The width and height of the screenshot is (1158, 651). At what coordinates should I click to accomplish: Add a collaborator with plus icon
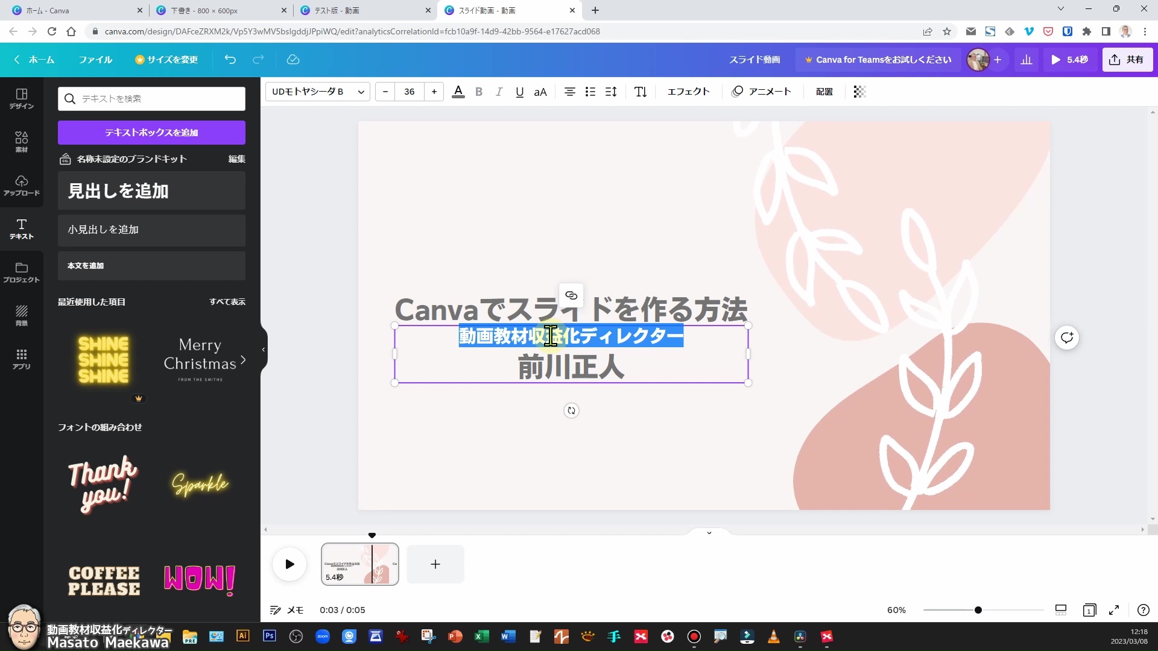[998, 60]
